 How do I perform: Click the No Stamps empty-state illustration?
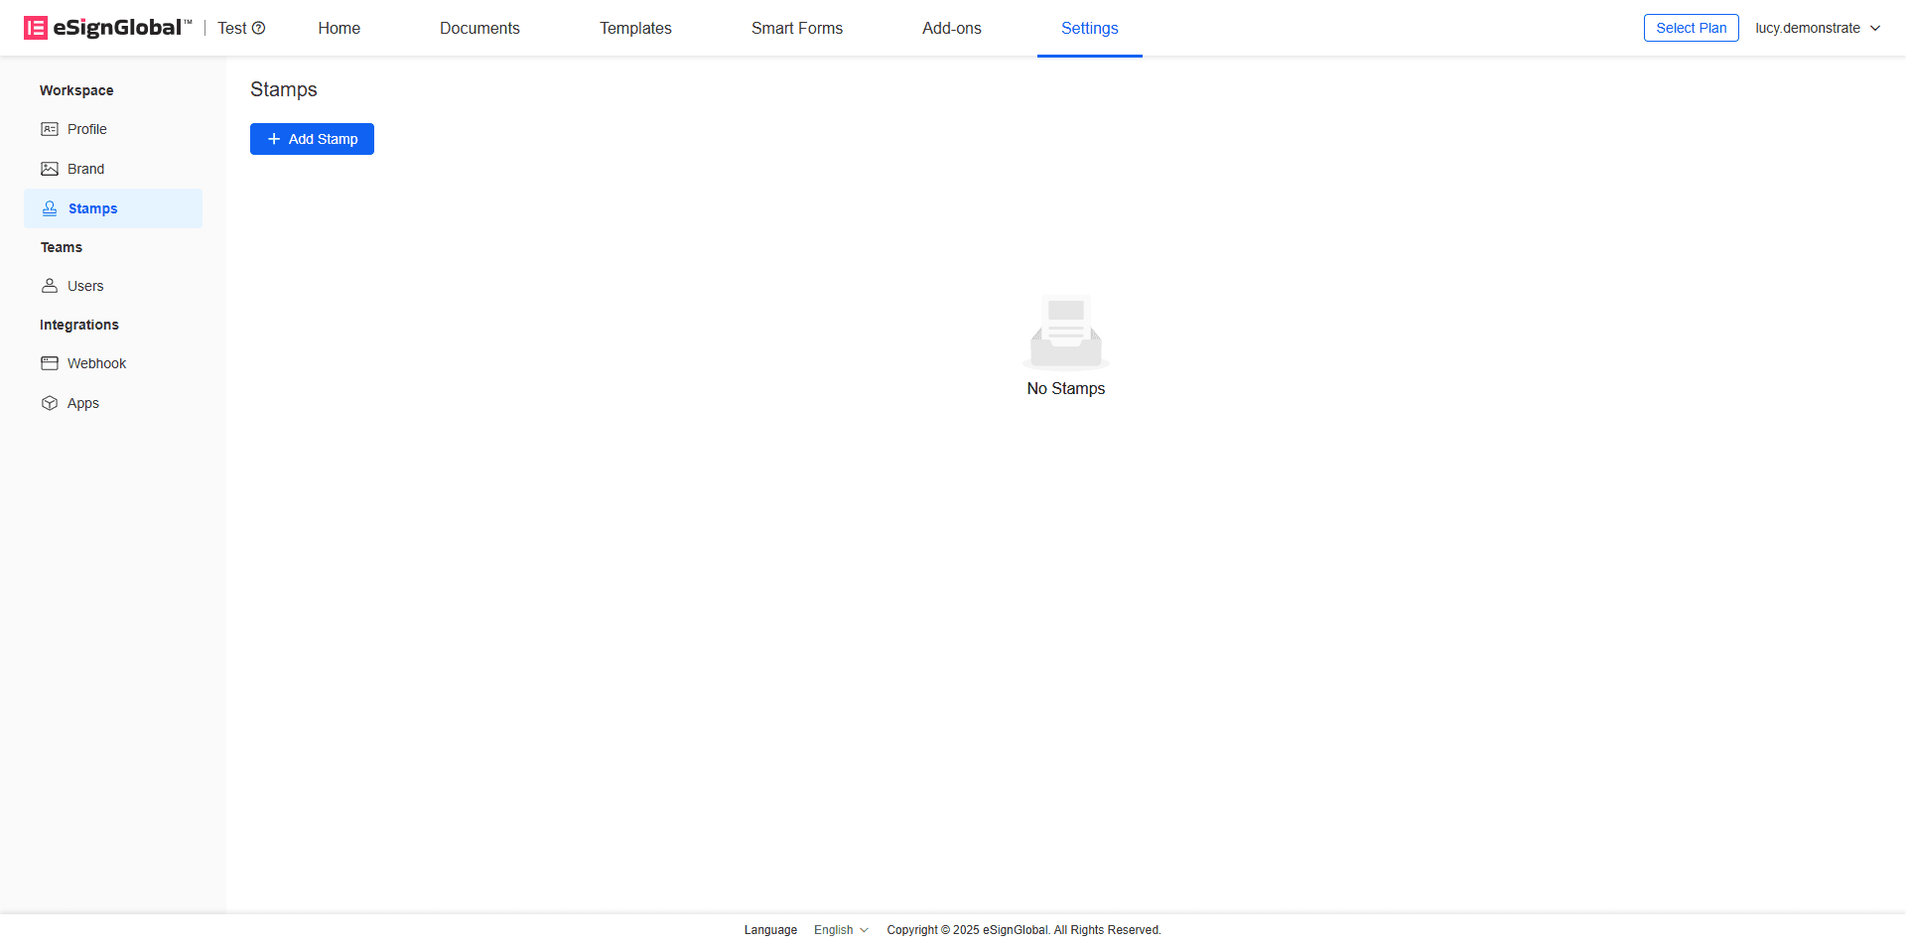(1065, 333)
